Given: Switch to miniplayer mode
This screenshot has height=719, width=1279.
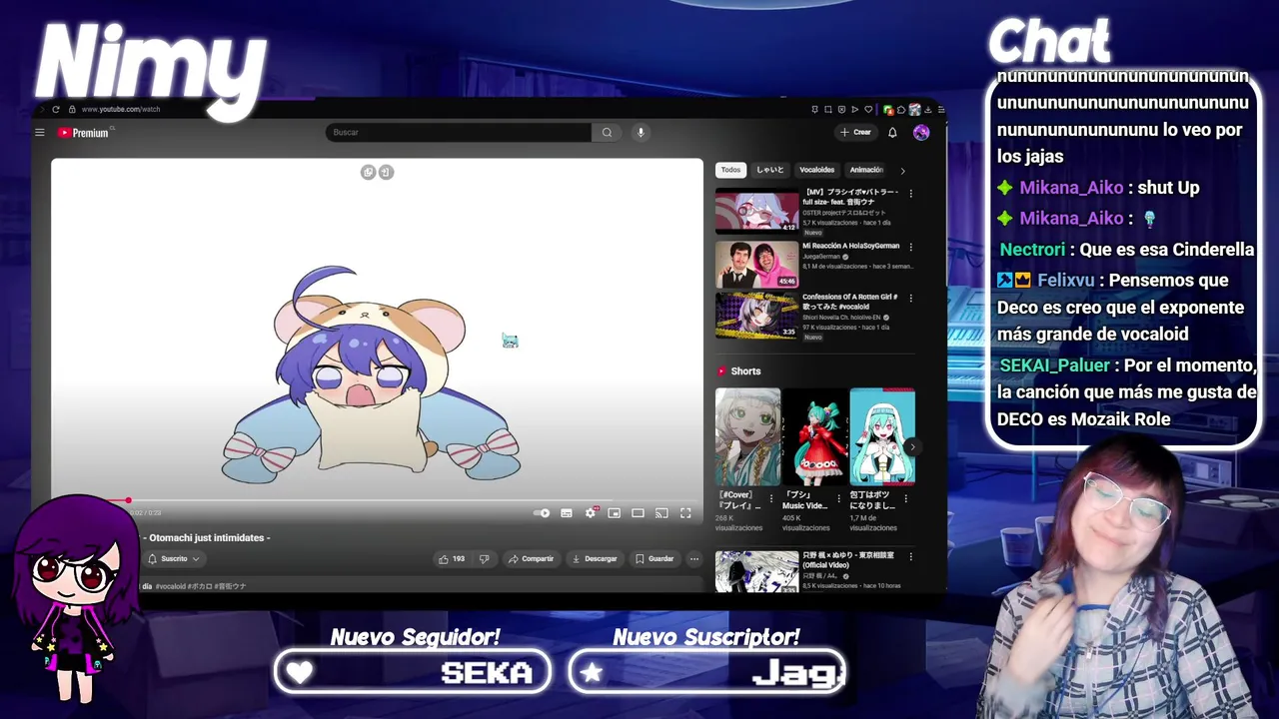Looking at the screenshot, I should (x=614, y=513).
